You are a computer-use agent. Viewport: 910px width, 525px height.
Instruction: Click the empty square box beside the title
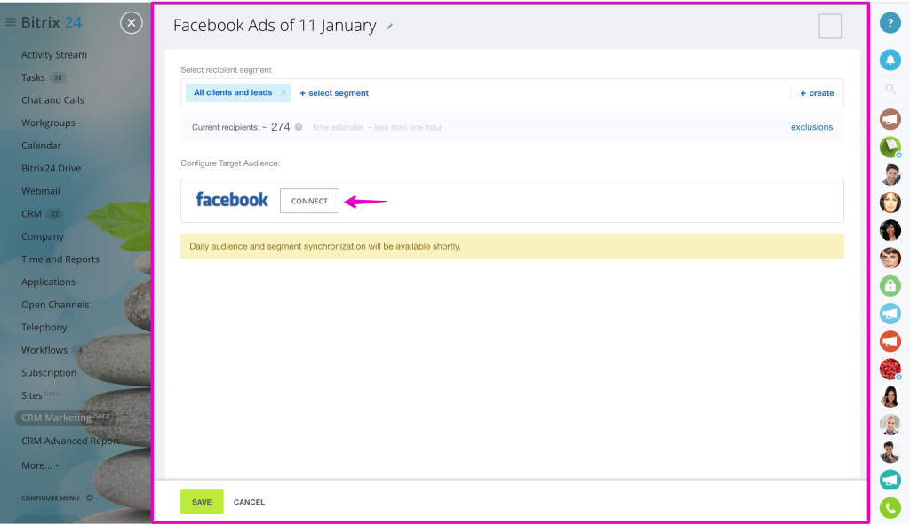click(830, 26)
